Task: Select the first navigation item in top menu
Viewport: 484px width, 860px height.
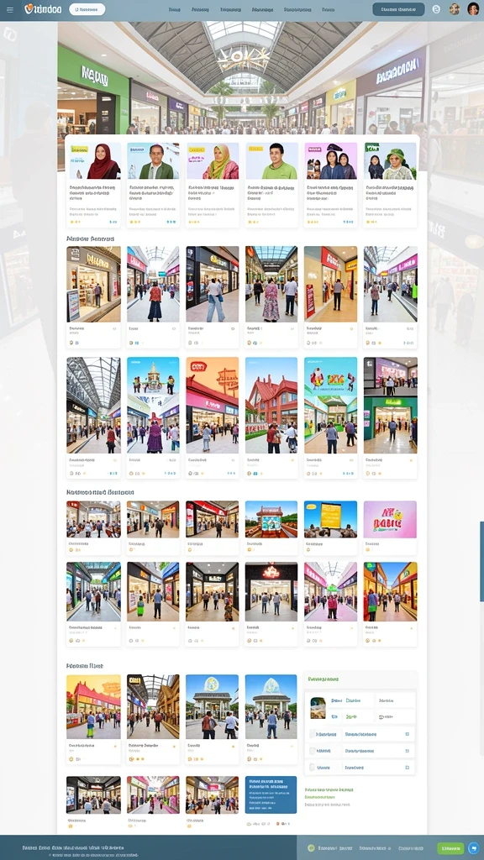Action: tap(175, 9)
